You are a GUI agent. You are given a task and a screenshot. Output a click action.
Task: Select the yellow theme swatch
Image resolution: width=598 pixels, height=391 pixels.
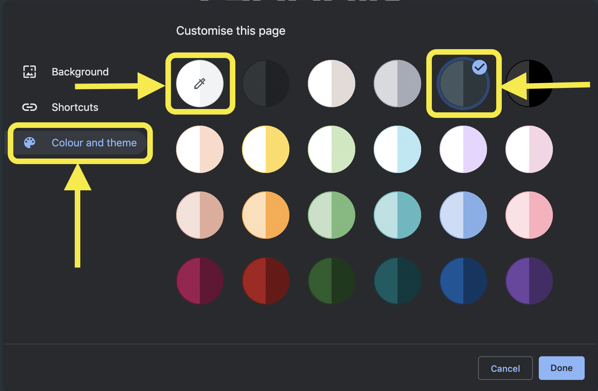tap(266, 149)
